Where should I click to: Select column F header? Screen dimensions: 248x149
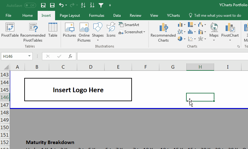146,67
